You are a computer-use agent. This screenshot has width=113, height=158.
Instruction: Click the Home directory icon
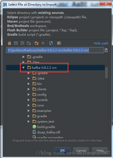9,43
